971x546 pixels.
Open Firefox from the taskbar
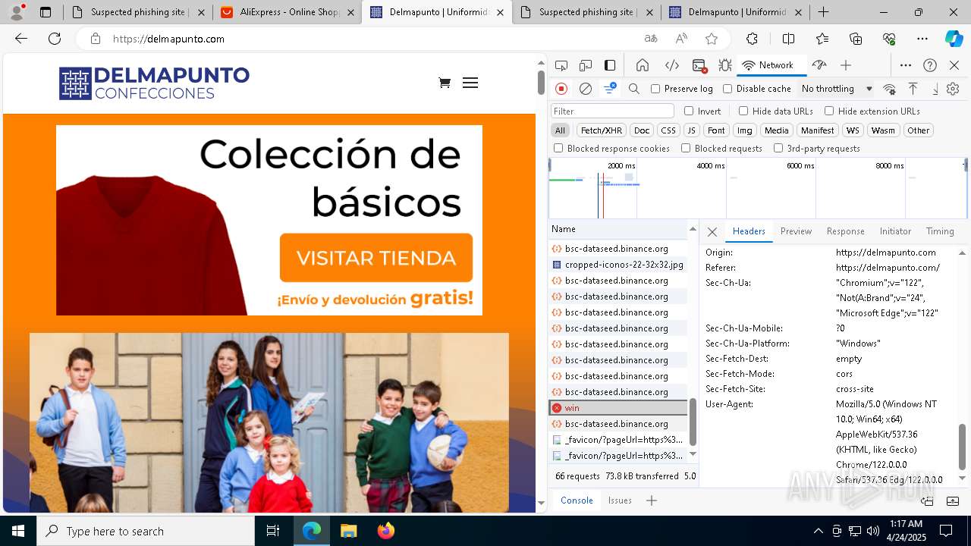coord(385,531)
